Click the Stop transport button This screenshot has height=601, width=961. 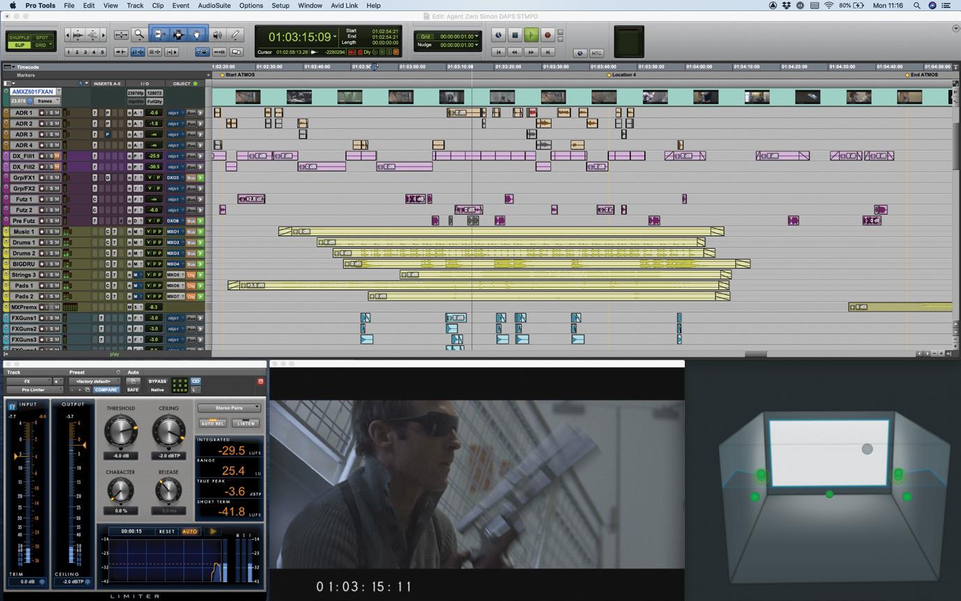point(515,35)
